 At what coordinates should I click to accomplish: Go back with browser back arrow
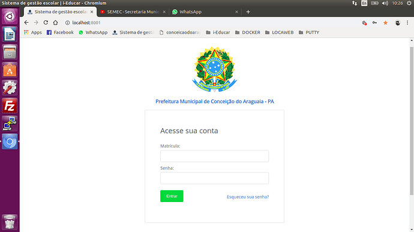tap(26, 23)
